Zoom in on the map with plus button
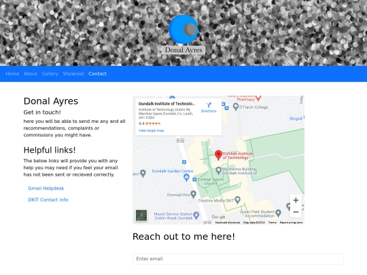The image size is (367, 275). click(x=296, y=200)
